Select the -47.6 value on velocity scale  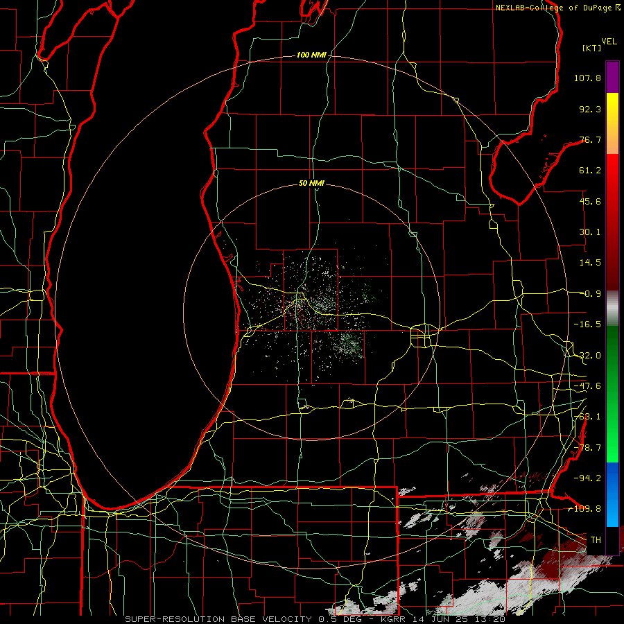click(x=587, y=386)
